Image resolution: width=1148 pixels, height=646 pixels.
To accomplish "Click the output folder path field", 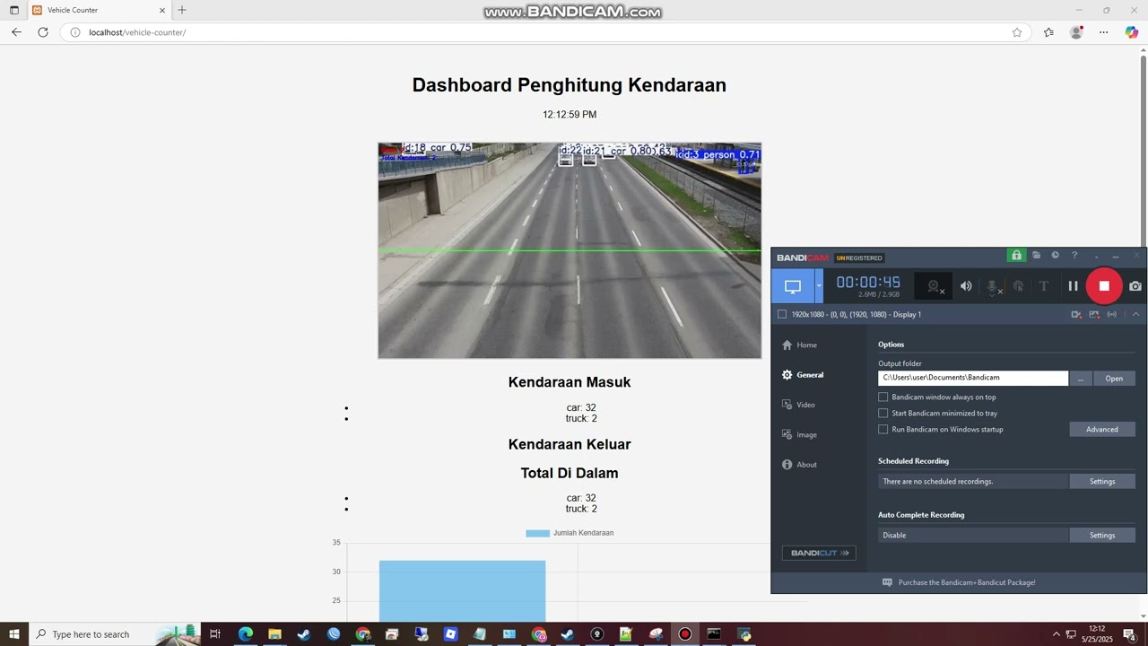I will [973, 378].
